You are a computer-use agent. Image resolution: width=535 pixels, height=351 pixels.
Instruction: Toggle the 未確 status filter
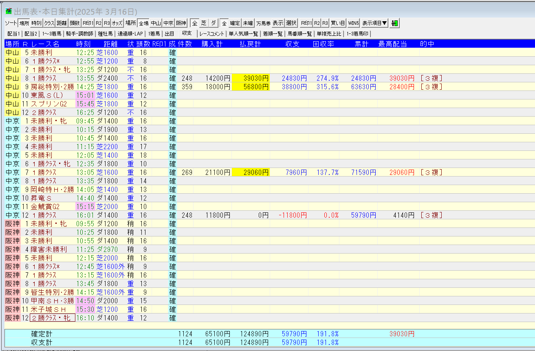(x=248, y=23)
